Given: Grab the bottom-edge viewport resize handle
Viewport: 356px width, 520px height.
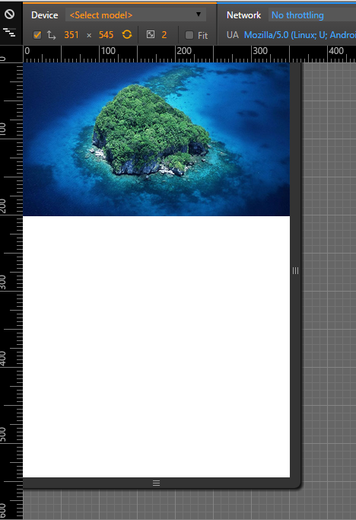Looking at the screenshot, I should (156, 483).
